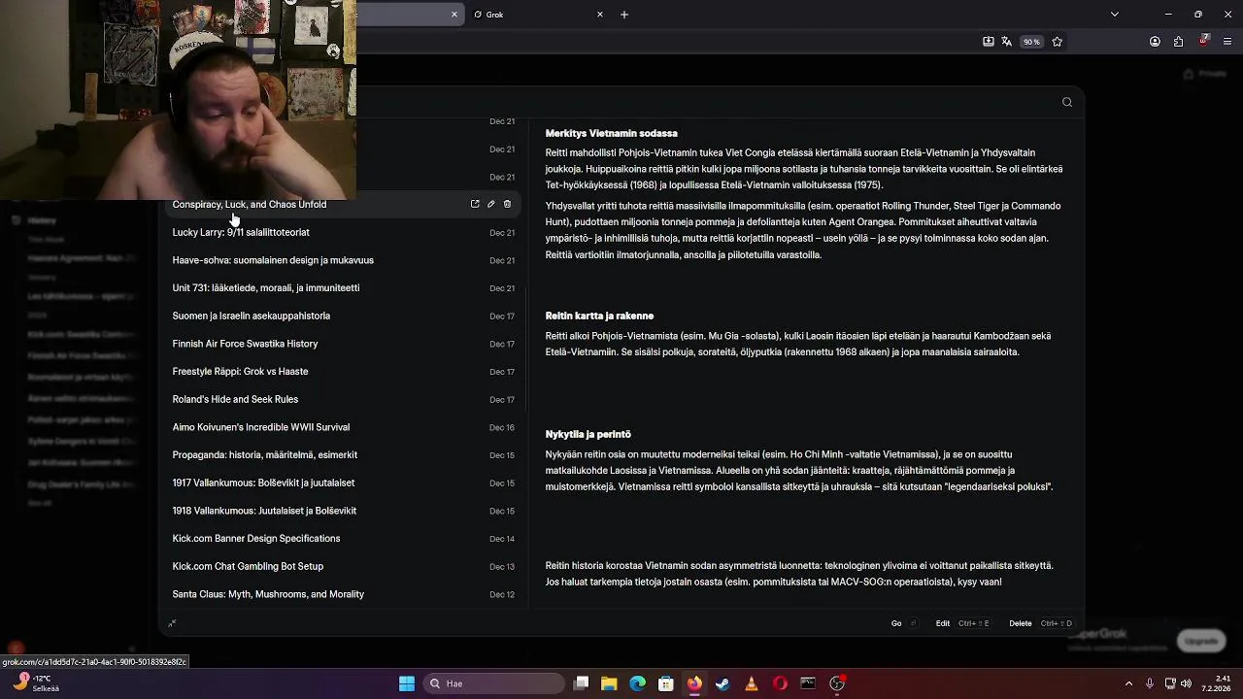Open Unit 731: lääketiede, moraali chat
This screenshot has width=1243, height=699.
pos(266,288)
